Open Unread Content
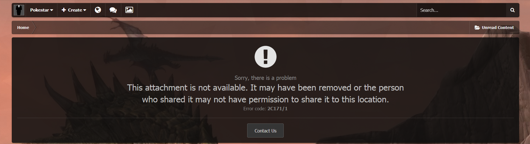 tap(494, 28)
